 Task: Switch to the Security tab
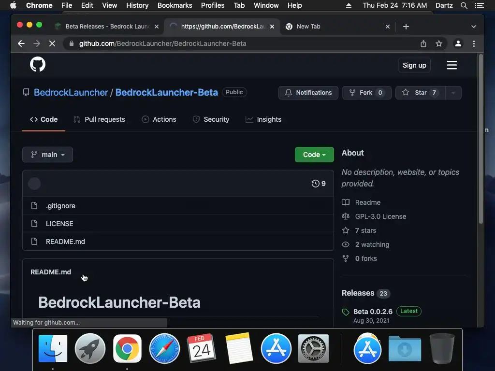211,120
